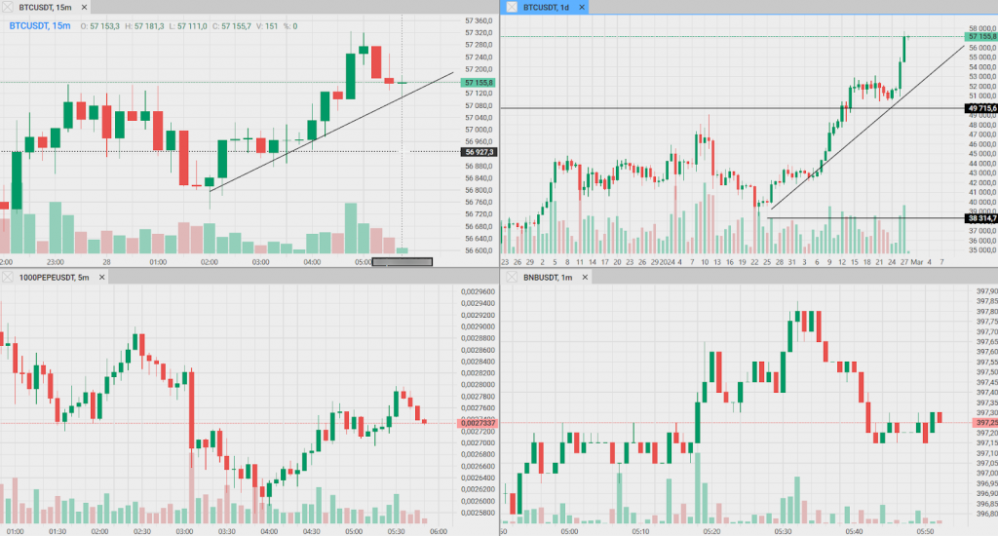Click the red 397,25 price tag on BNB chart
The image size is (998, 536).
point(985,423)
